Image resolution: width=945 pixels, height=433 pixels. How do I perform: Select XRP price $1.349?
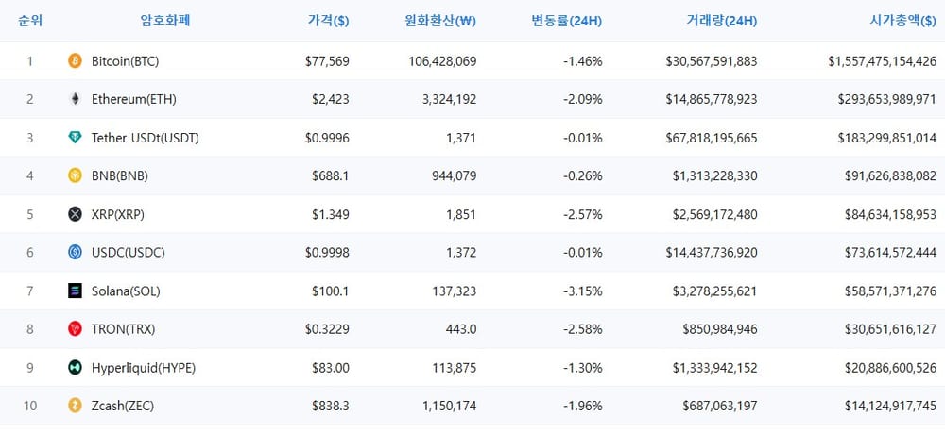pyautogui.click(x=330, y=215)
